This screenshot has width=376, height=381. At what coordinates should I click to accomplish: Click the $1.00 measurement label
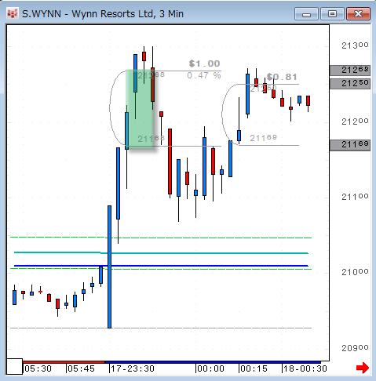coord(204,63)
